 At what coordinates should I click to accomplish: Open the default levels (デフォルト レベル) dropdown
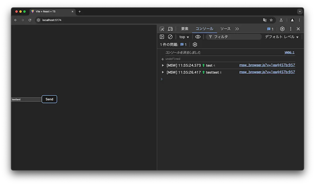tap(282, 37)
